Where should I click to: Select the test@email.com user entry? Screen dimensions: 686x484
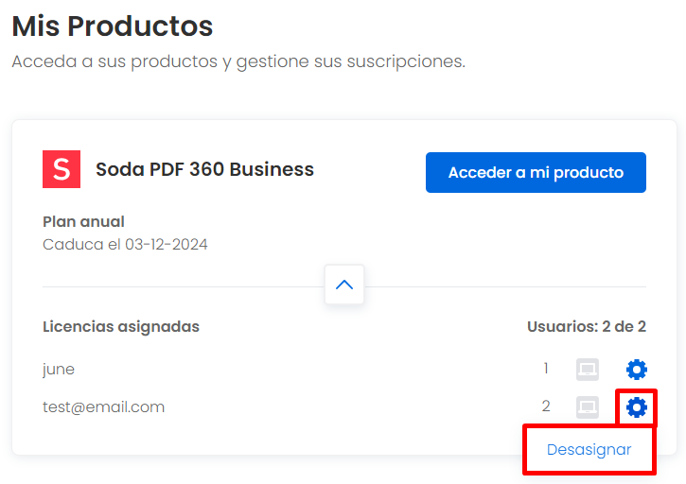click(x=104, y=407)
